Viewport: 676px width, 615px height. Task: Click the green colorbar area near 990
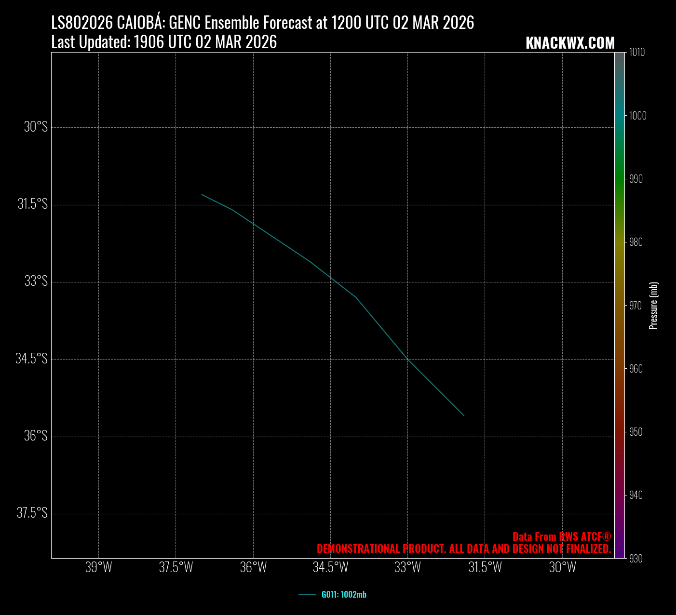coord(619,179)
